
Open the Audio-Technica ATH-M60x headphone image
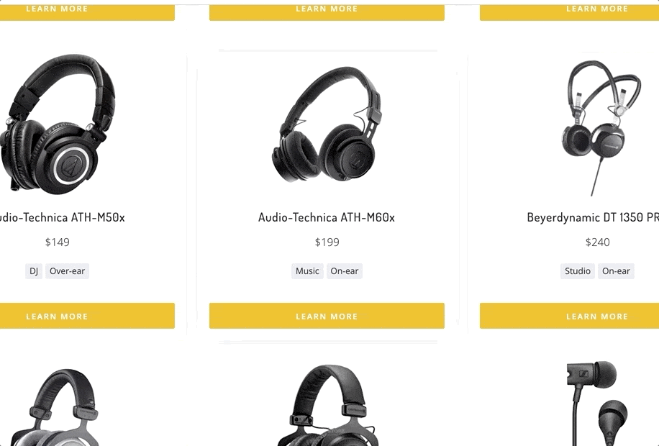327,124
